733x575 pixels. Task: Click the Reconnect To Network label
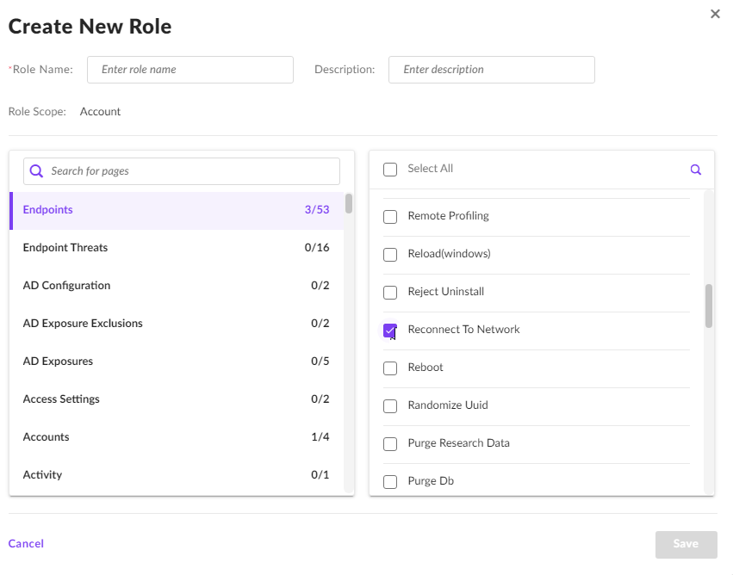point(463,330)
